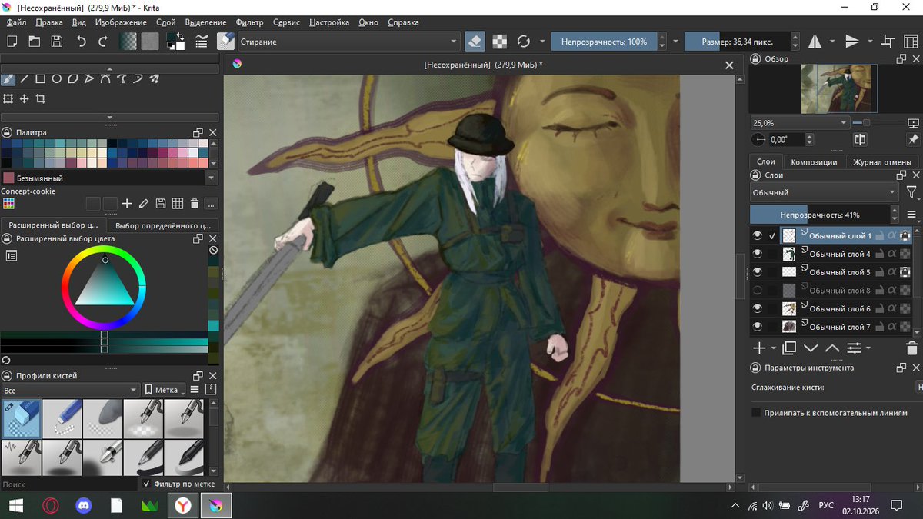This screenshot has height=519, width=923.
Task: Expand the brush preset name dropdown Стирание
Action: pyautogui.click(x=348, y=42)
